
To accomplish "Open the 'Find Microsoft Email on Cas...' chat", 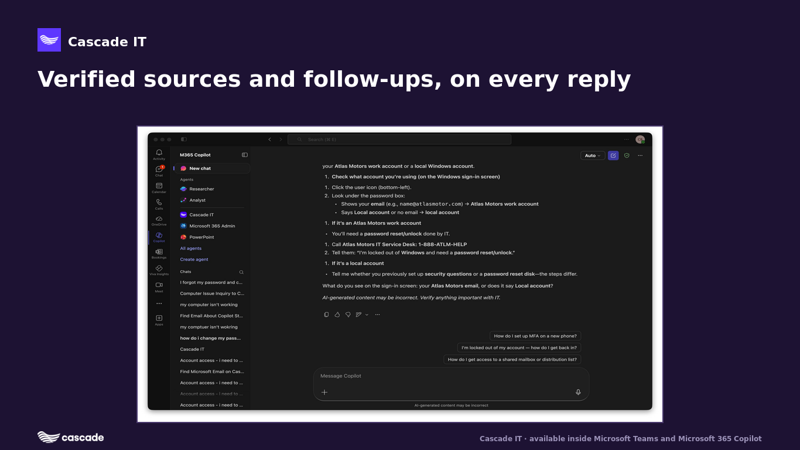I will (x=211, y=371).
